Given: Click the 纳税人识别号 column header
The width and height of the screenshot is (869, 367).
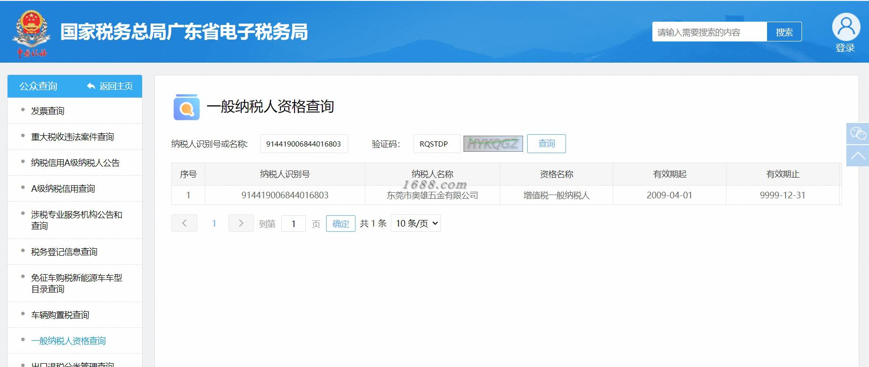Looking at the screenshot, I should coord(285,174).
